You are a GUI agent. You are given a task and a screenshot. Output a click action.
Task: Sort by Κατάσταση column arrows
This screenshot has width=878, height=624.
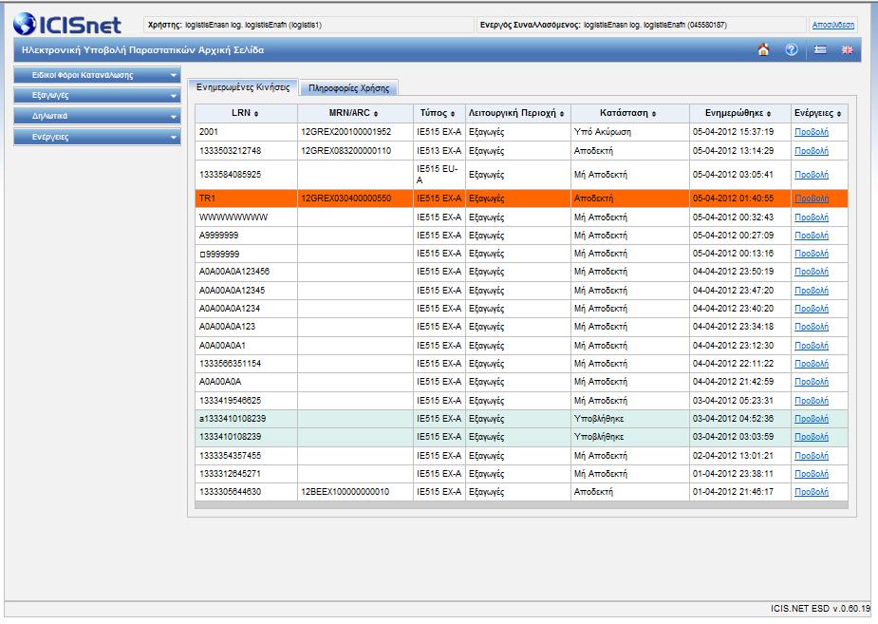tap(653, 114)
